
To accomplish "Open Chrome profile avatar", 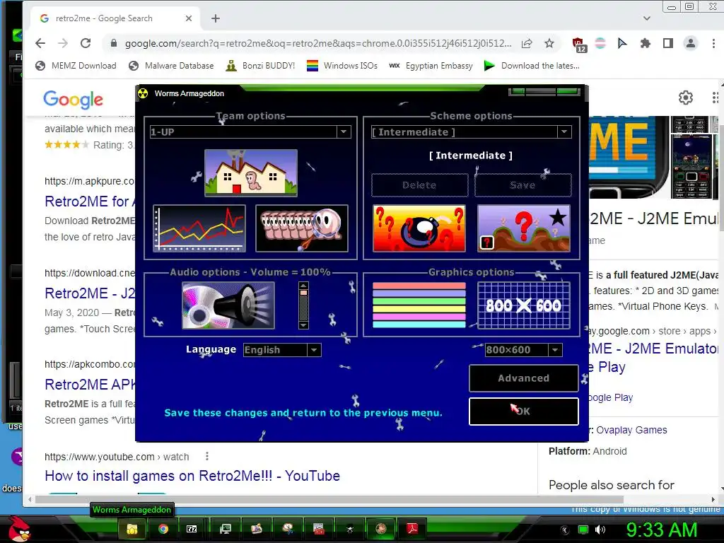I will (x=690, y=43).
